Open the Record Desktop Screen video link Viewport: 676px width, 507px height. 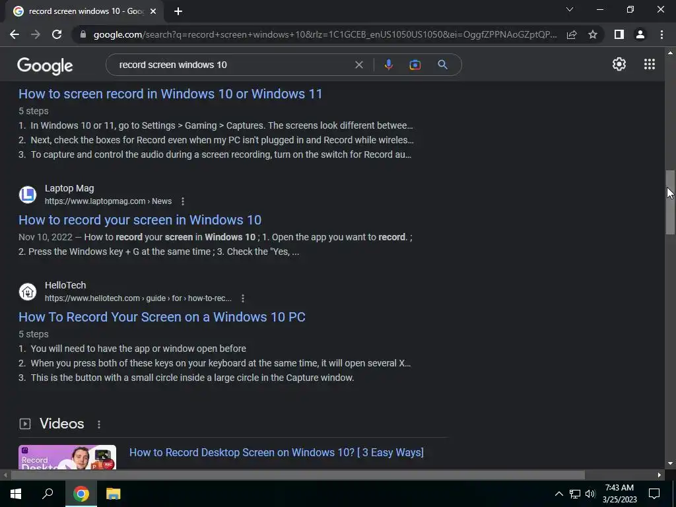click(x=277, y=452)
